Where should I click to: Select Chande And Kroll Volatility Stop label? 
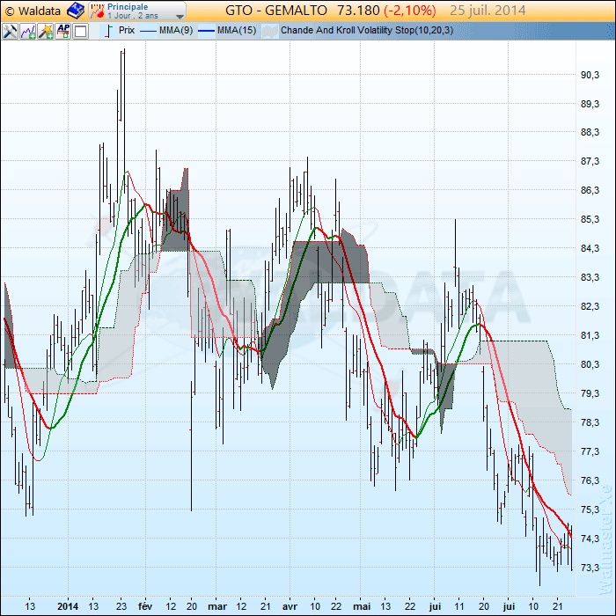pyautogui.click(x=367, y=30)
